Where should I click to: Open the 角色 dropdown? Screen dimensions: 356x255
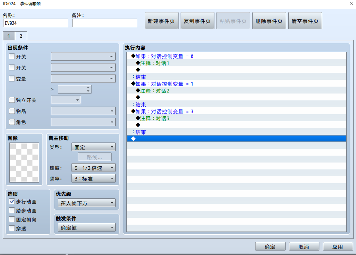coord(83,122)
